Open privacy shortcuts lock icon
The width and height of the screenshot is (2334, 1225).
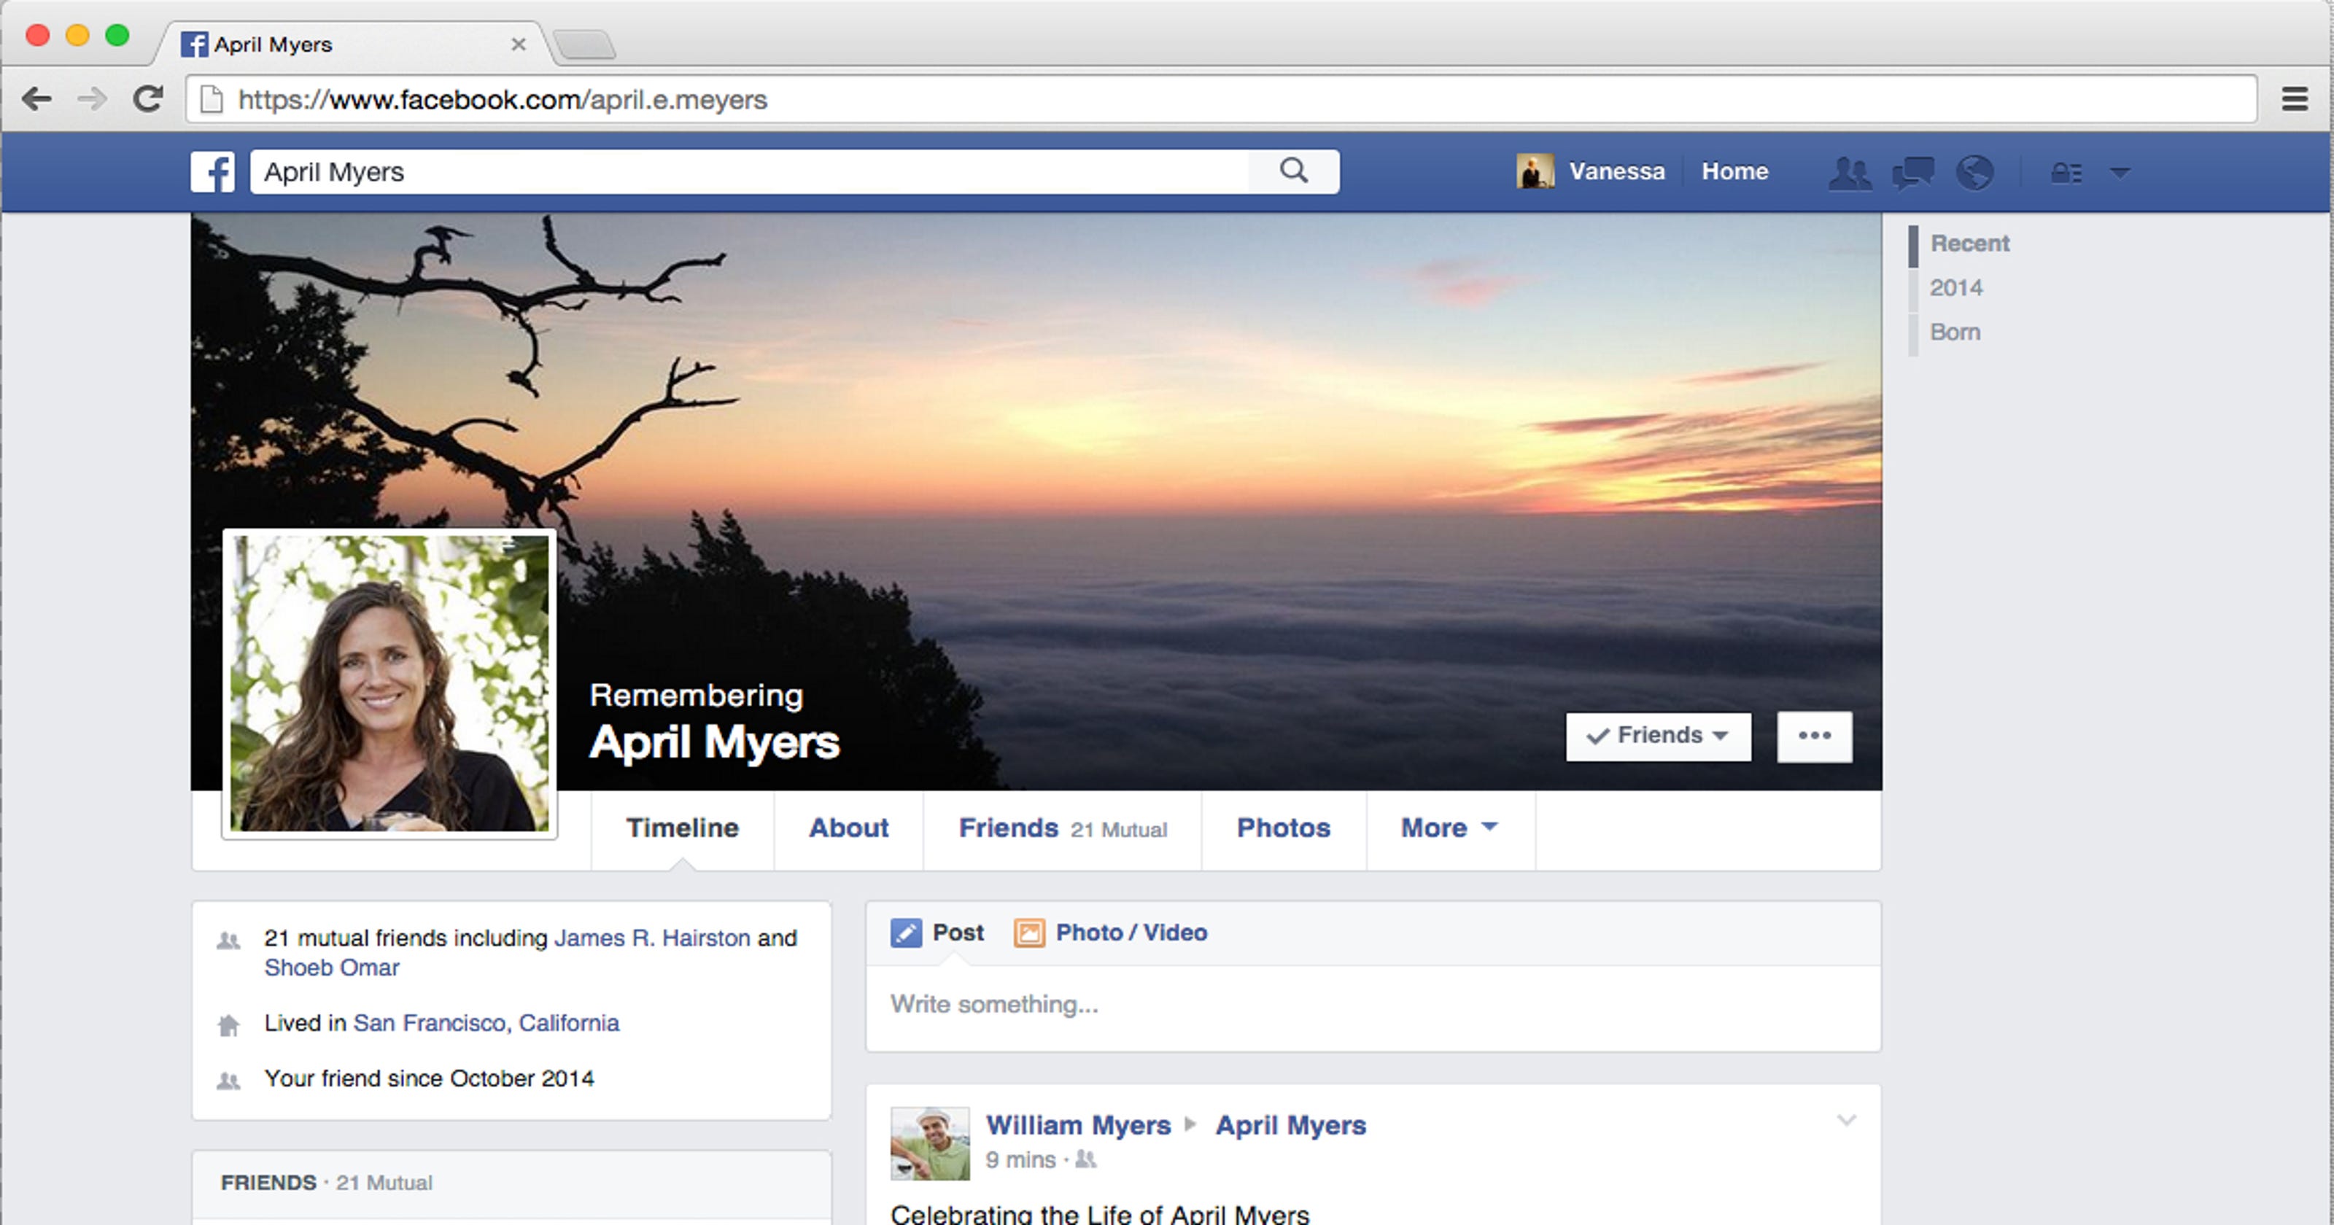(x=2067, y=172)
